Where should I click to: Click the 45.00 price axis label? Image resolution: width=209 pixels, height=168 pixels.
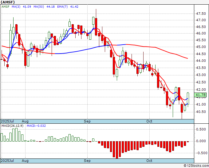(x=201, y=47)
